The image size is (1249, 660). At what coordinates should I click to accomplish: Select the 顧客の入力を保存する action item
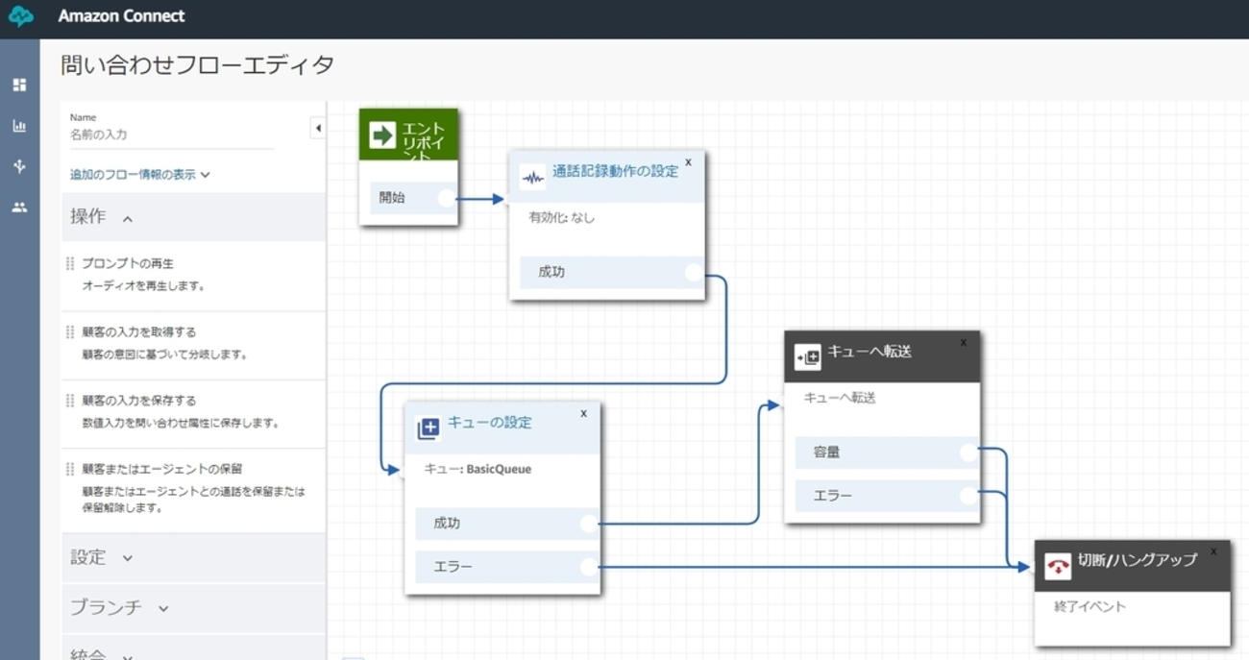click(x=194, y=412)
